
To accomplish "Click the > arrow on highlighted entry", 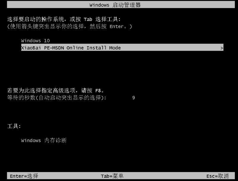I will (222, 48).
